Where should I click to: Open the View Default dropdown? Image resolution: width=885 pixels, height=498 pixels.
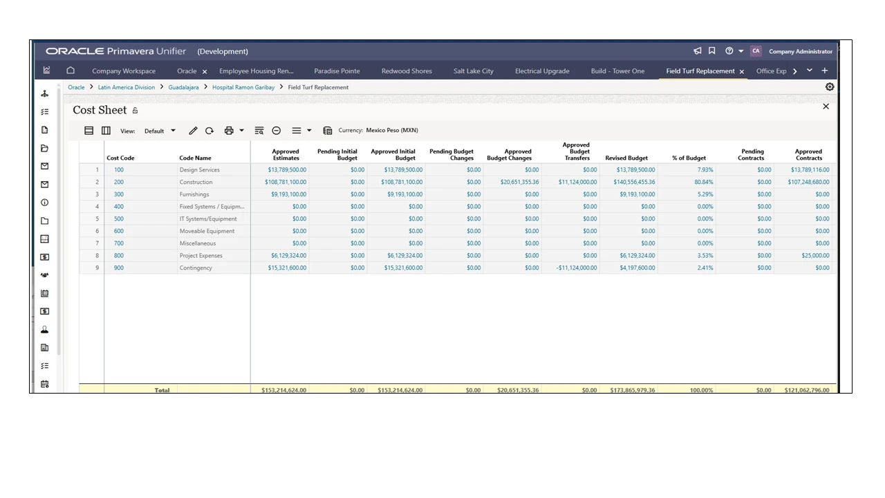[x=160, y=131]
